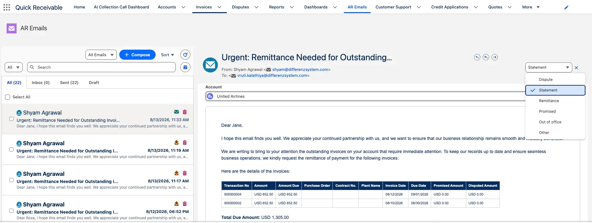Click the search magnifier icon

tap(32, 67)
